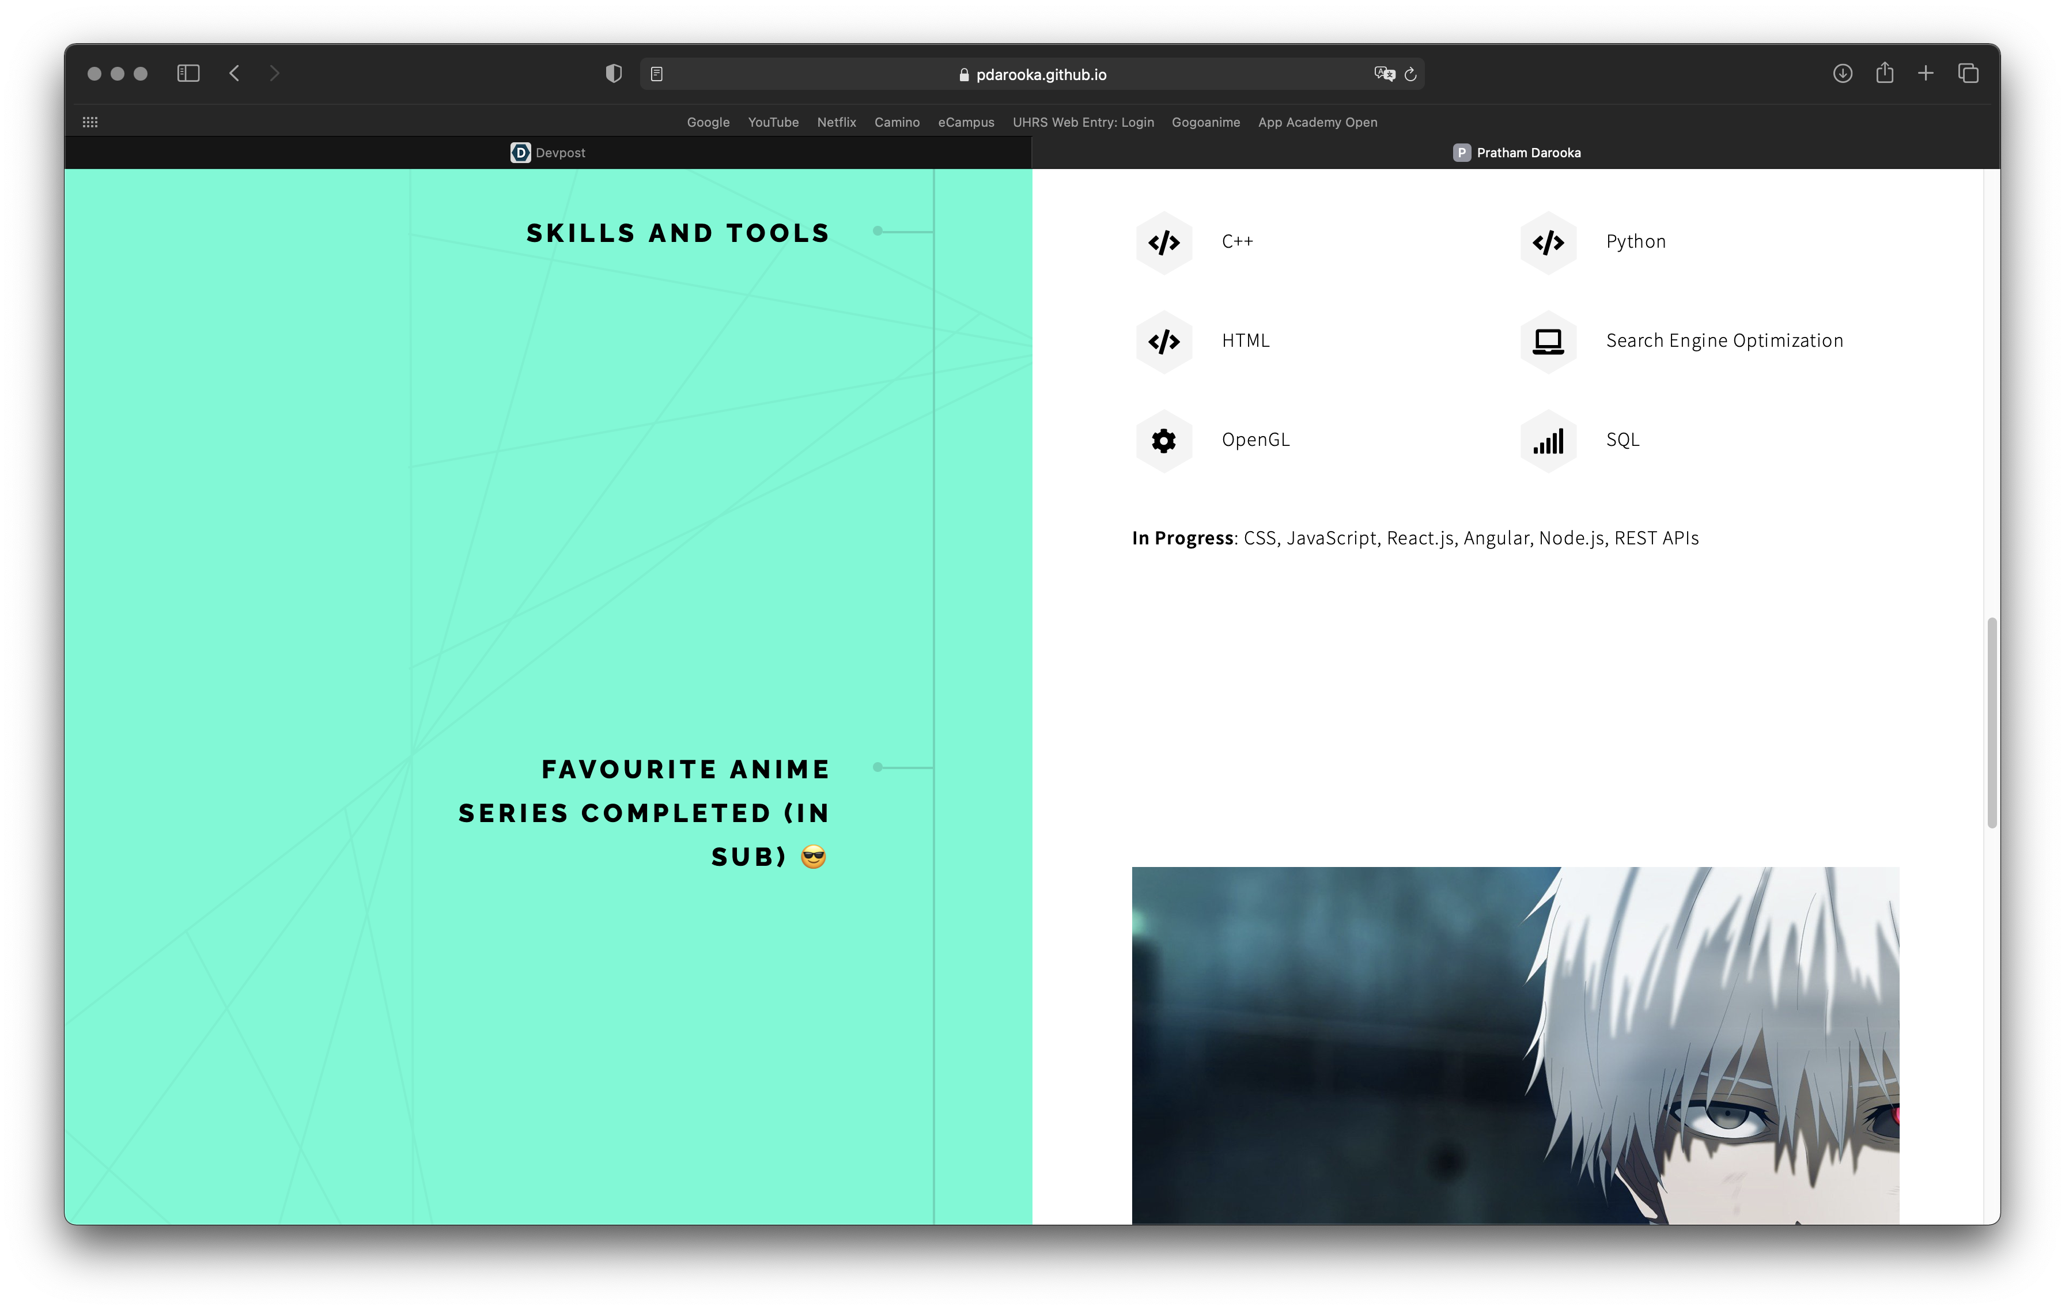
Task: Switch to the Devpost tab
Action: (x=549, y=153)
